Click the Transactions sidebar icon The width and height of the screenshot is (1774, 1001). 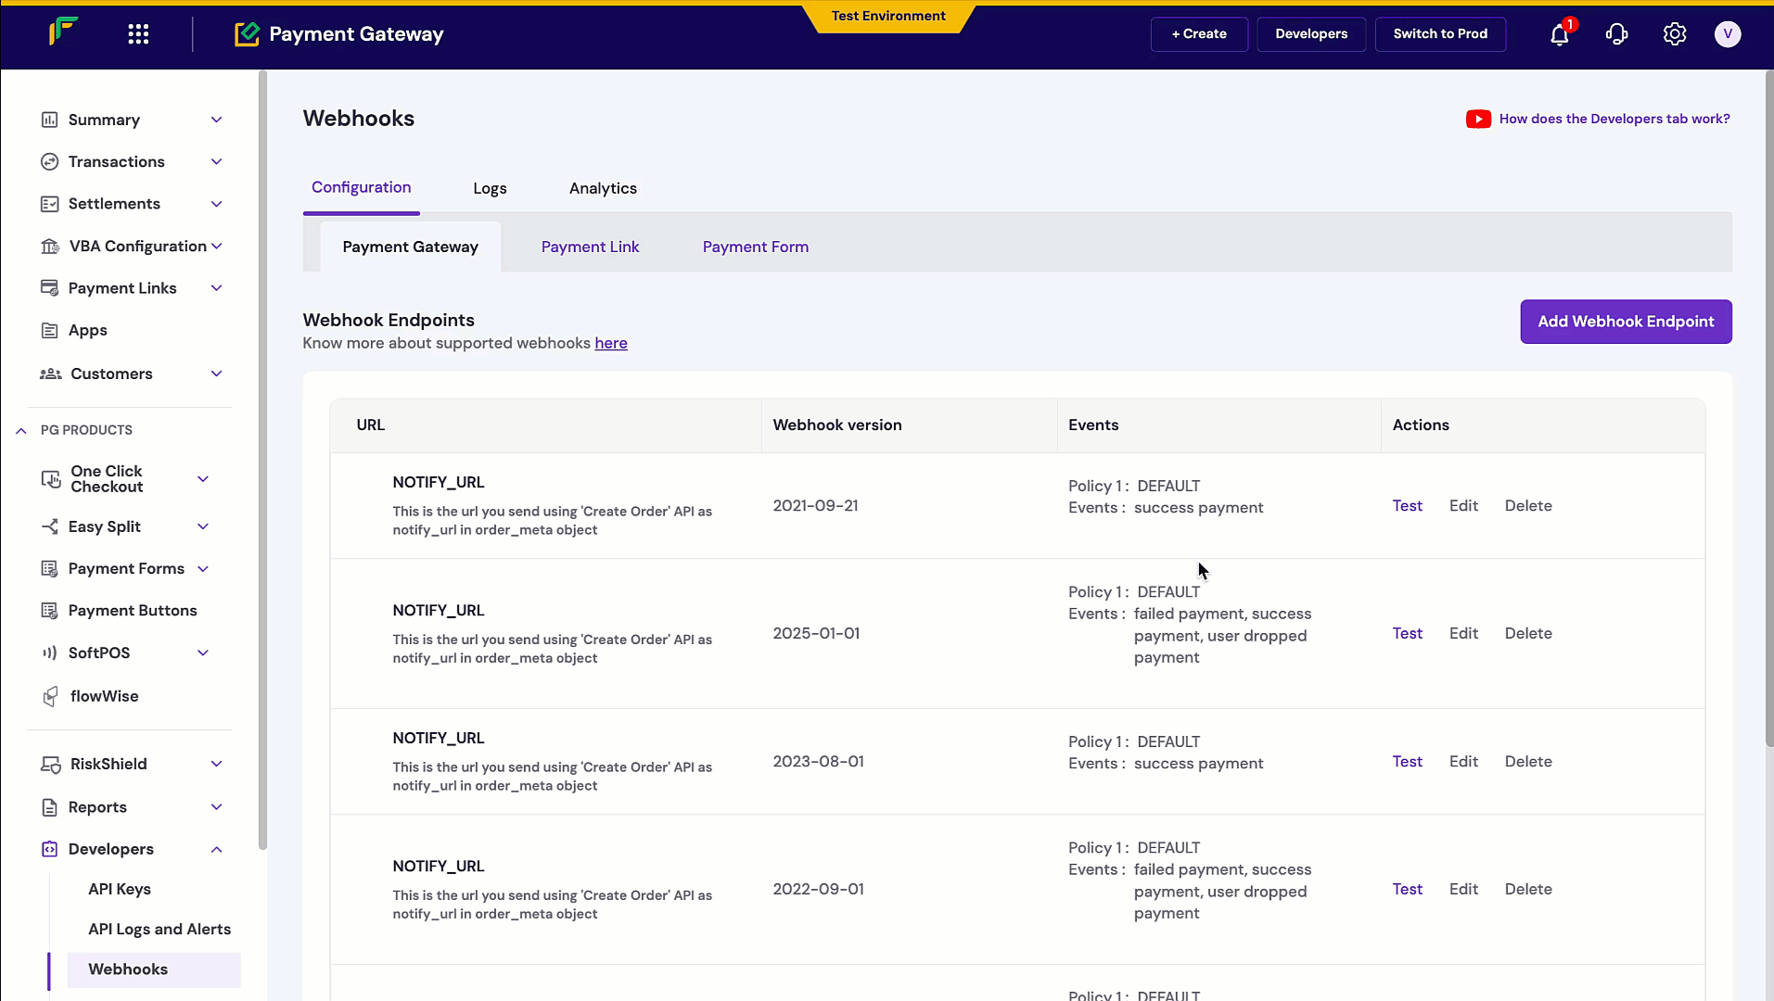(49, 161)
